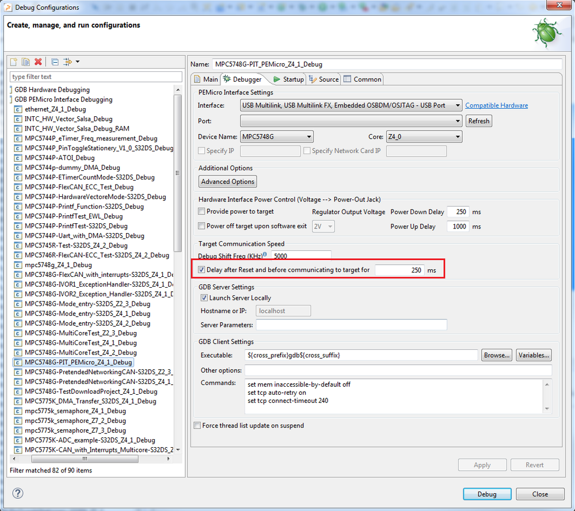
Task: Click down arrow of Commands box scrollbar
Action: point(547,409)
